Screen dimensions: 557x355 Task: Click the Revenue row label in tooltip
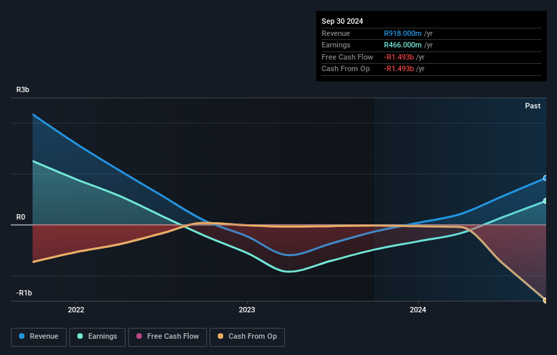[x=336, y=33]
